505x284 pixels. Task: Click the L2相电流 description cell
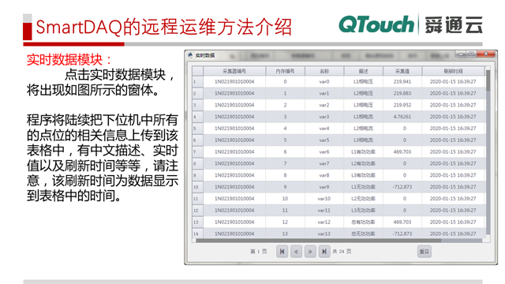[x=363, y=129]
